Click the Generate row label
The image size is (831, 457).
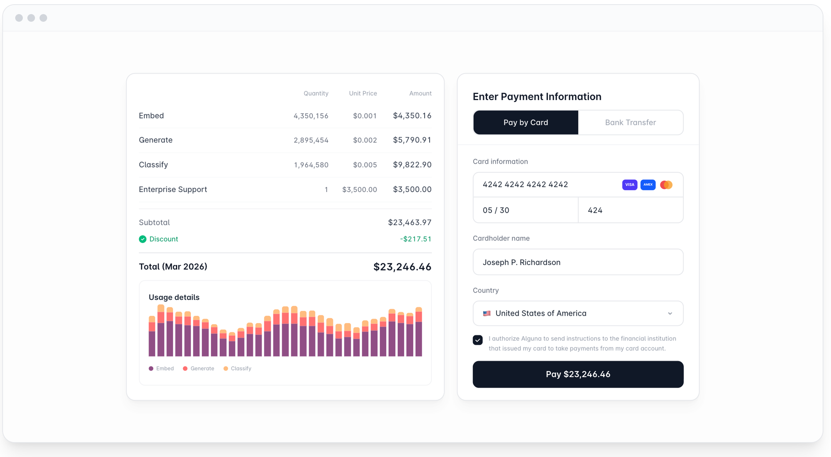pos(156,140)
